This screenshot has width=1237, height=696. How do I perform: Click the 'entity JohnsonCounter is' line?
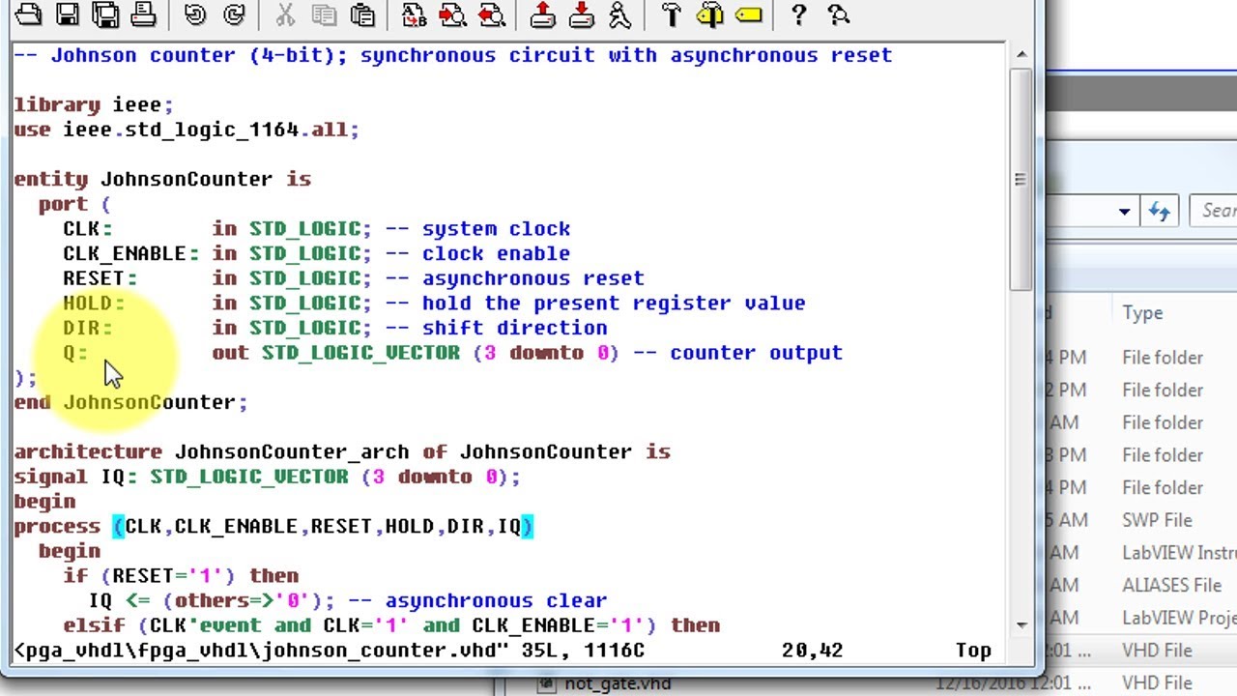(x=162, y=179)
